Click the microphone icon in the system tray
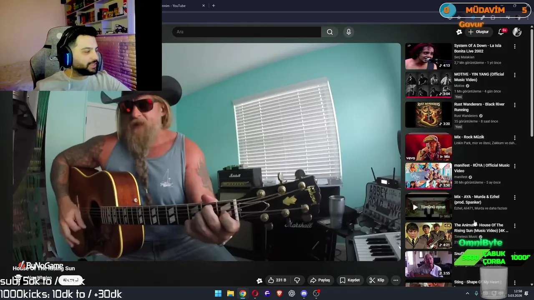Screen dimensions: 534x300 (477, 293)
